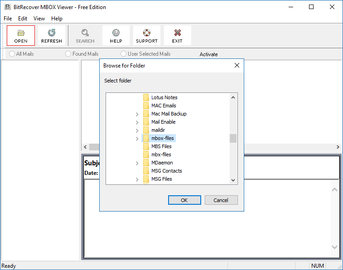
Task: Select the mbx-files folder icon
Action: (146, 154)
